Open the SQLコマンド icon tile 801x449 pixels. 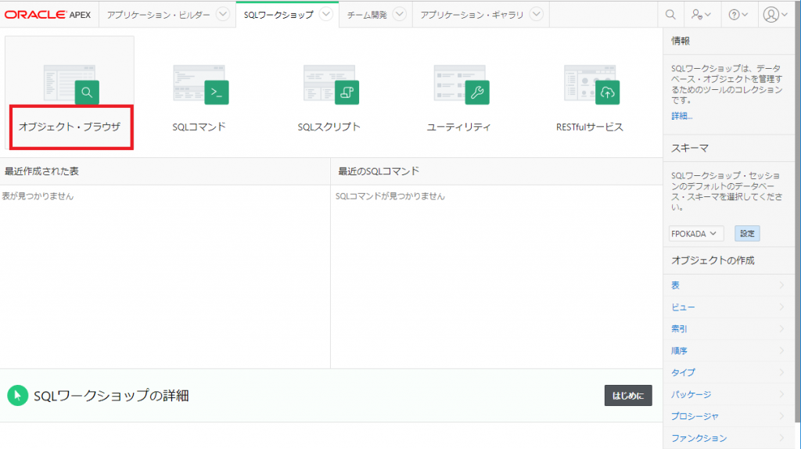coord(201,84)
